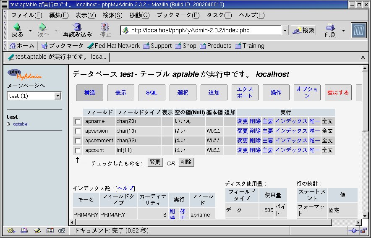
Task: Open the タスク(T) menu
Action: tap(219, 15)
